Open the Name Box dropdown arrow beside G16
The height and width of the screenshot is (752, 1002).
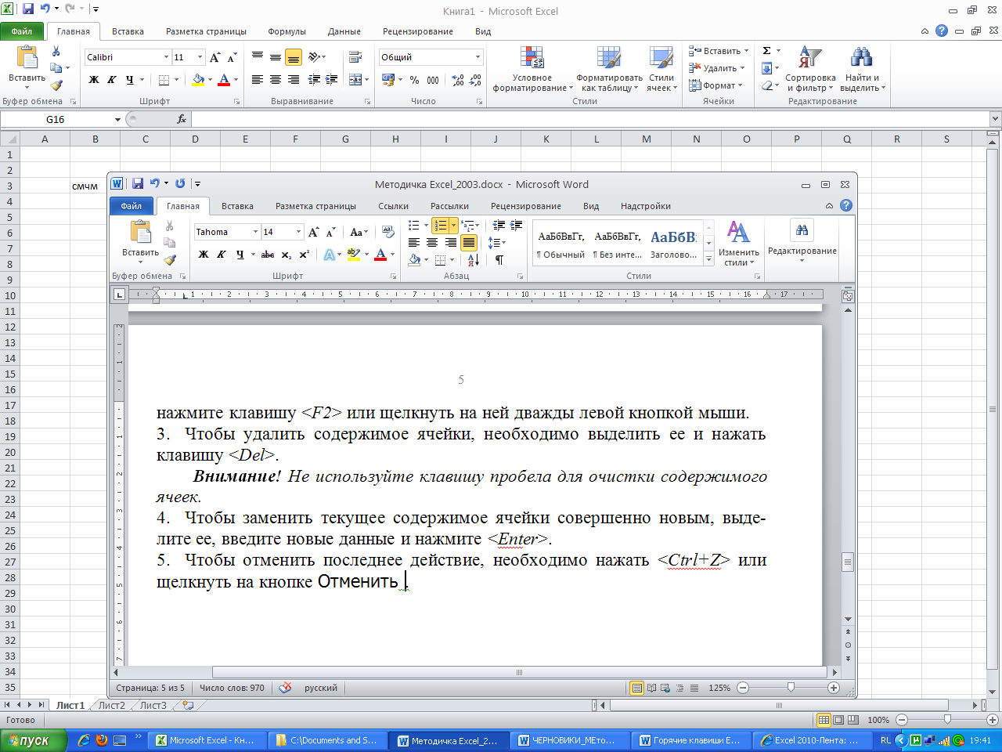pos(118,119)
